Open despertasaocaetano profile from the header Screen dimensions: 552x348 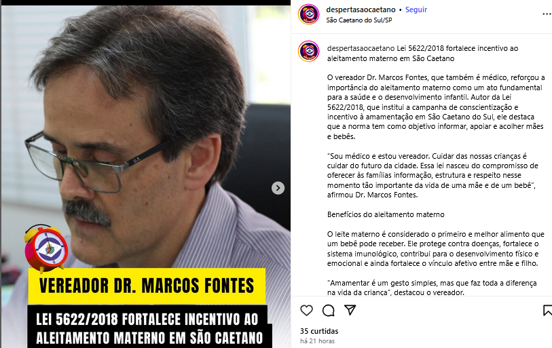coord(361,9)
